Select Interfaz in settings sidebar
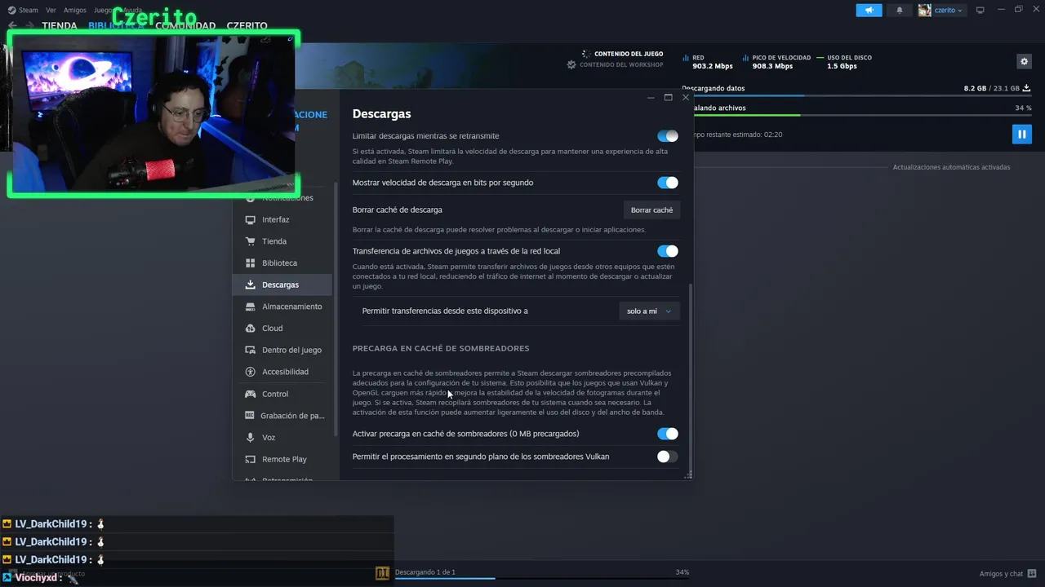The height and width of the screenshot is (587, 1045). click(x=282, y=219)
